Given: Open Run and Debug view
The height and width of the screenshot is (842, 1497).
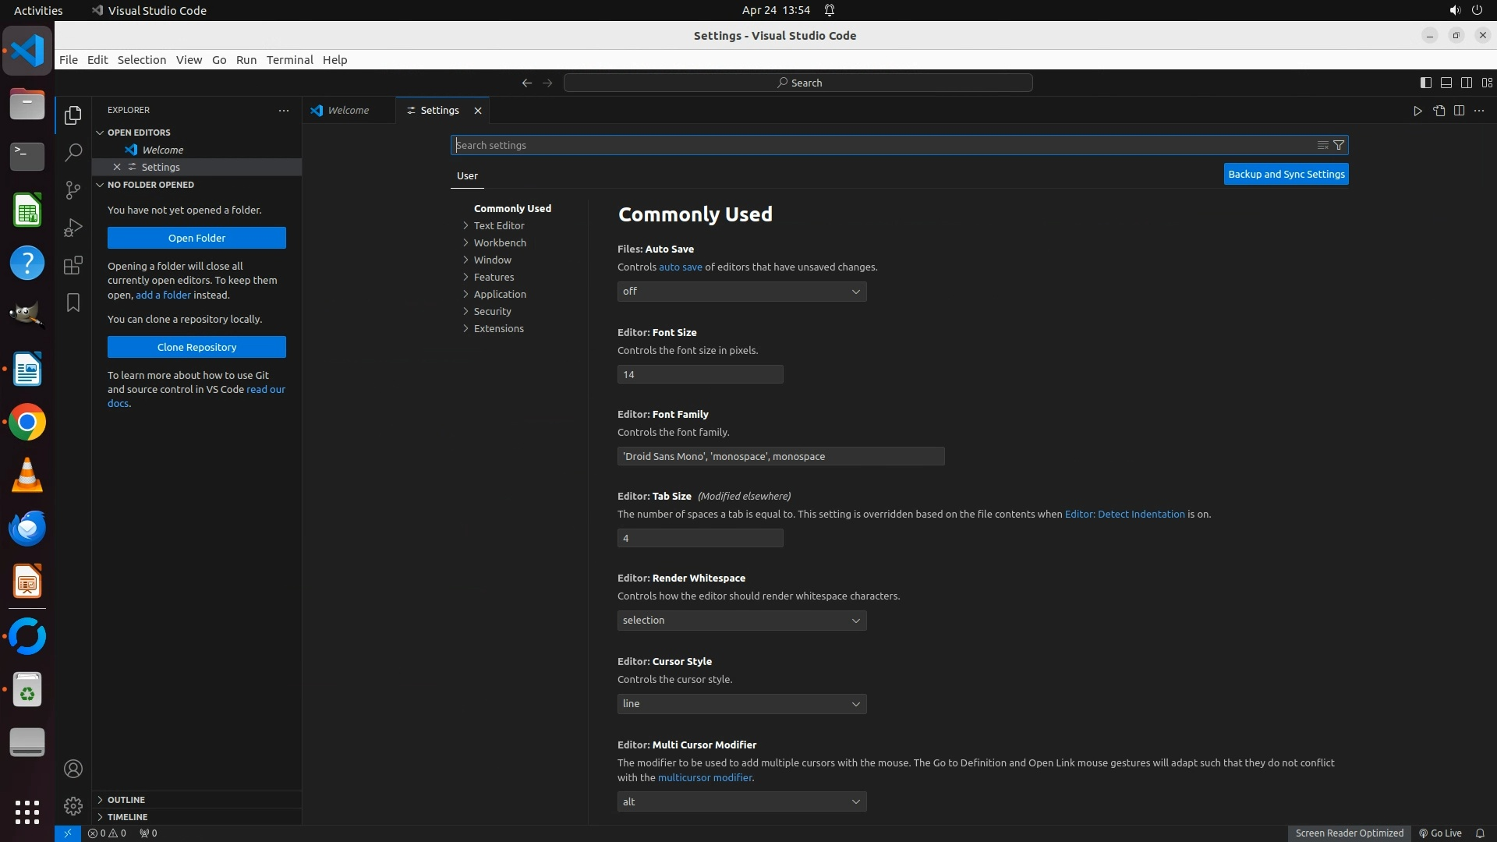Looking at the screenshot, I should click(73, 228).
